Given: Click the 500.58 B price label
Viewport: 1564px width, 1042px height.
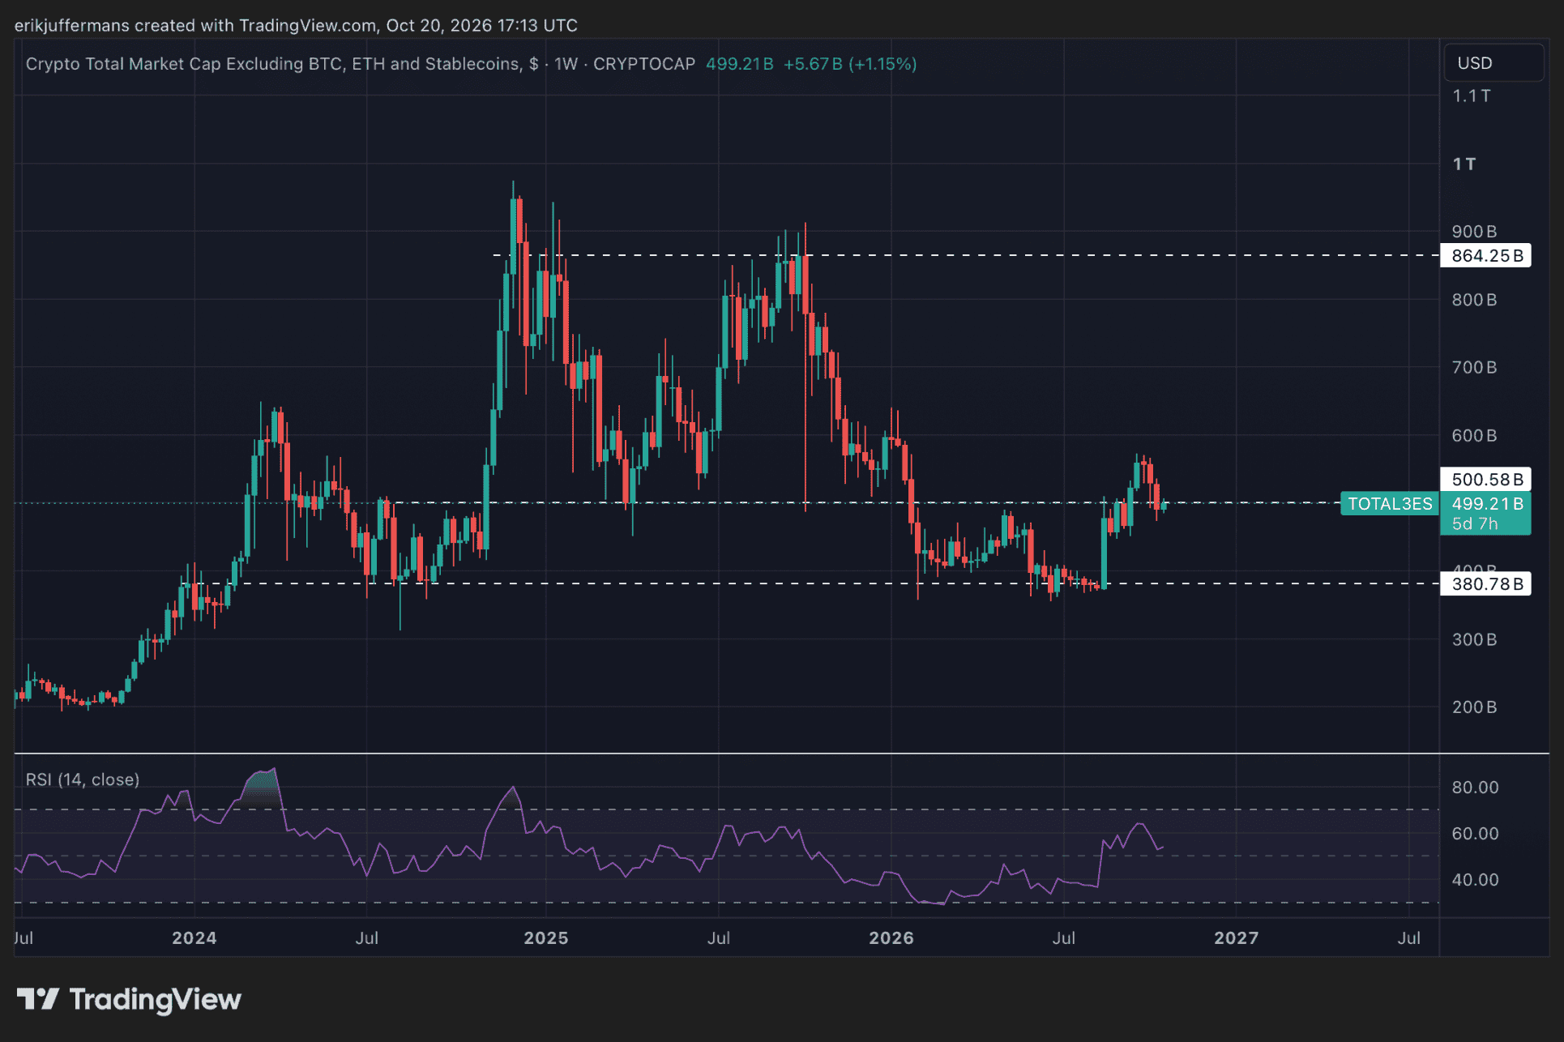Looking at the screenshot, I should (1485, 480).
